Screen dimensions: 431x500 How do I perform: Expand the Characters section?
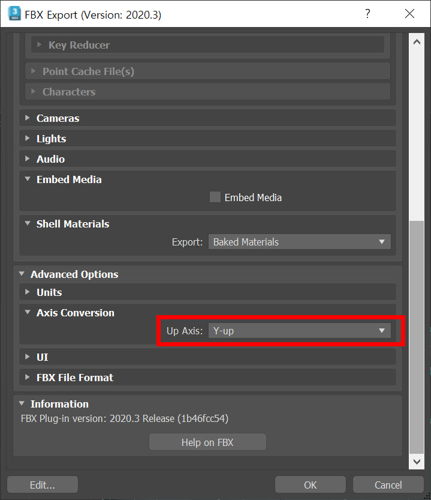click(x=207, y=92)
